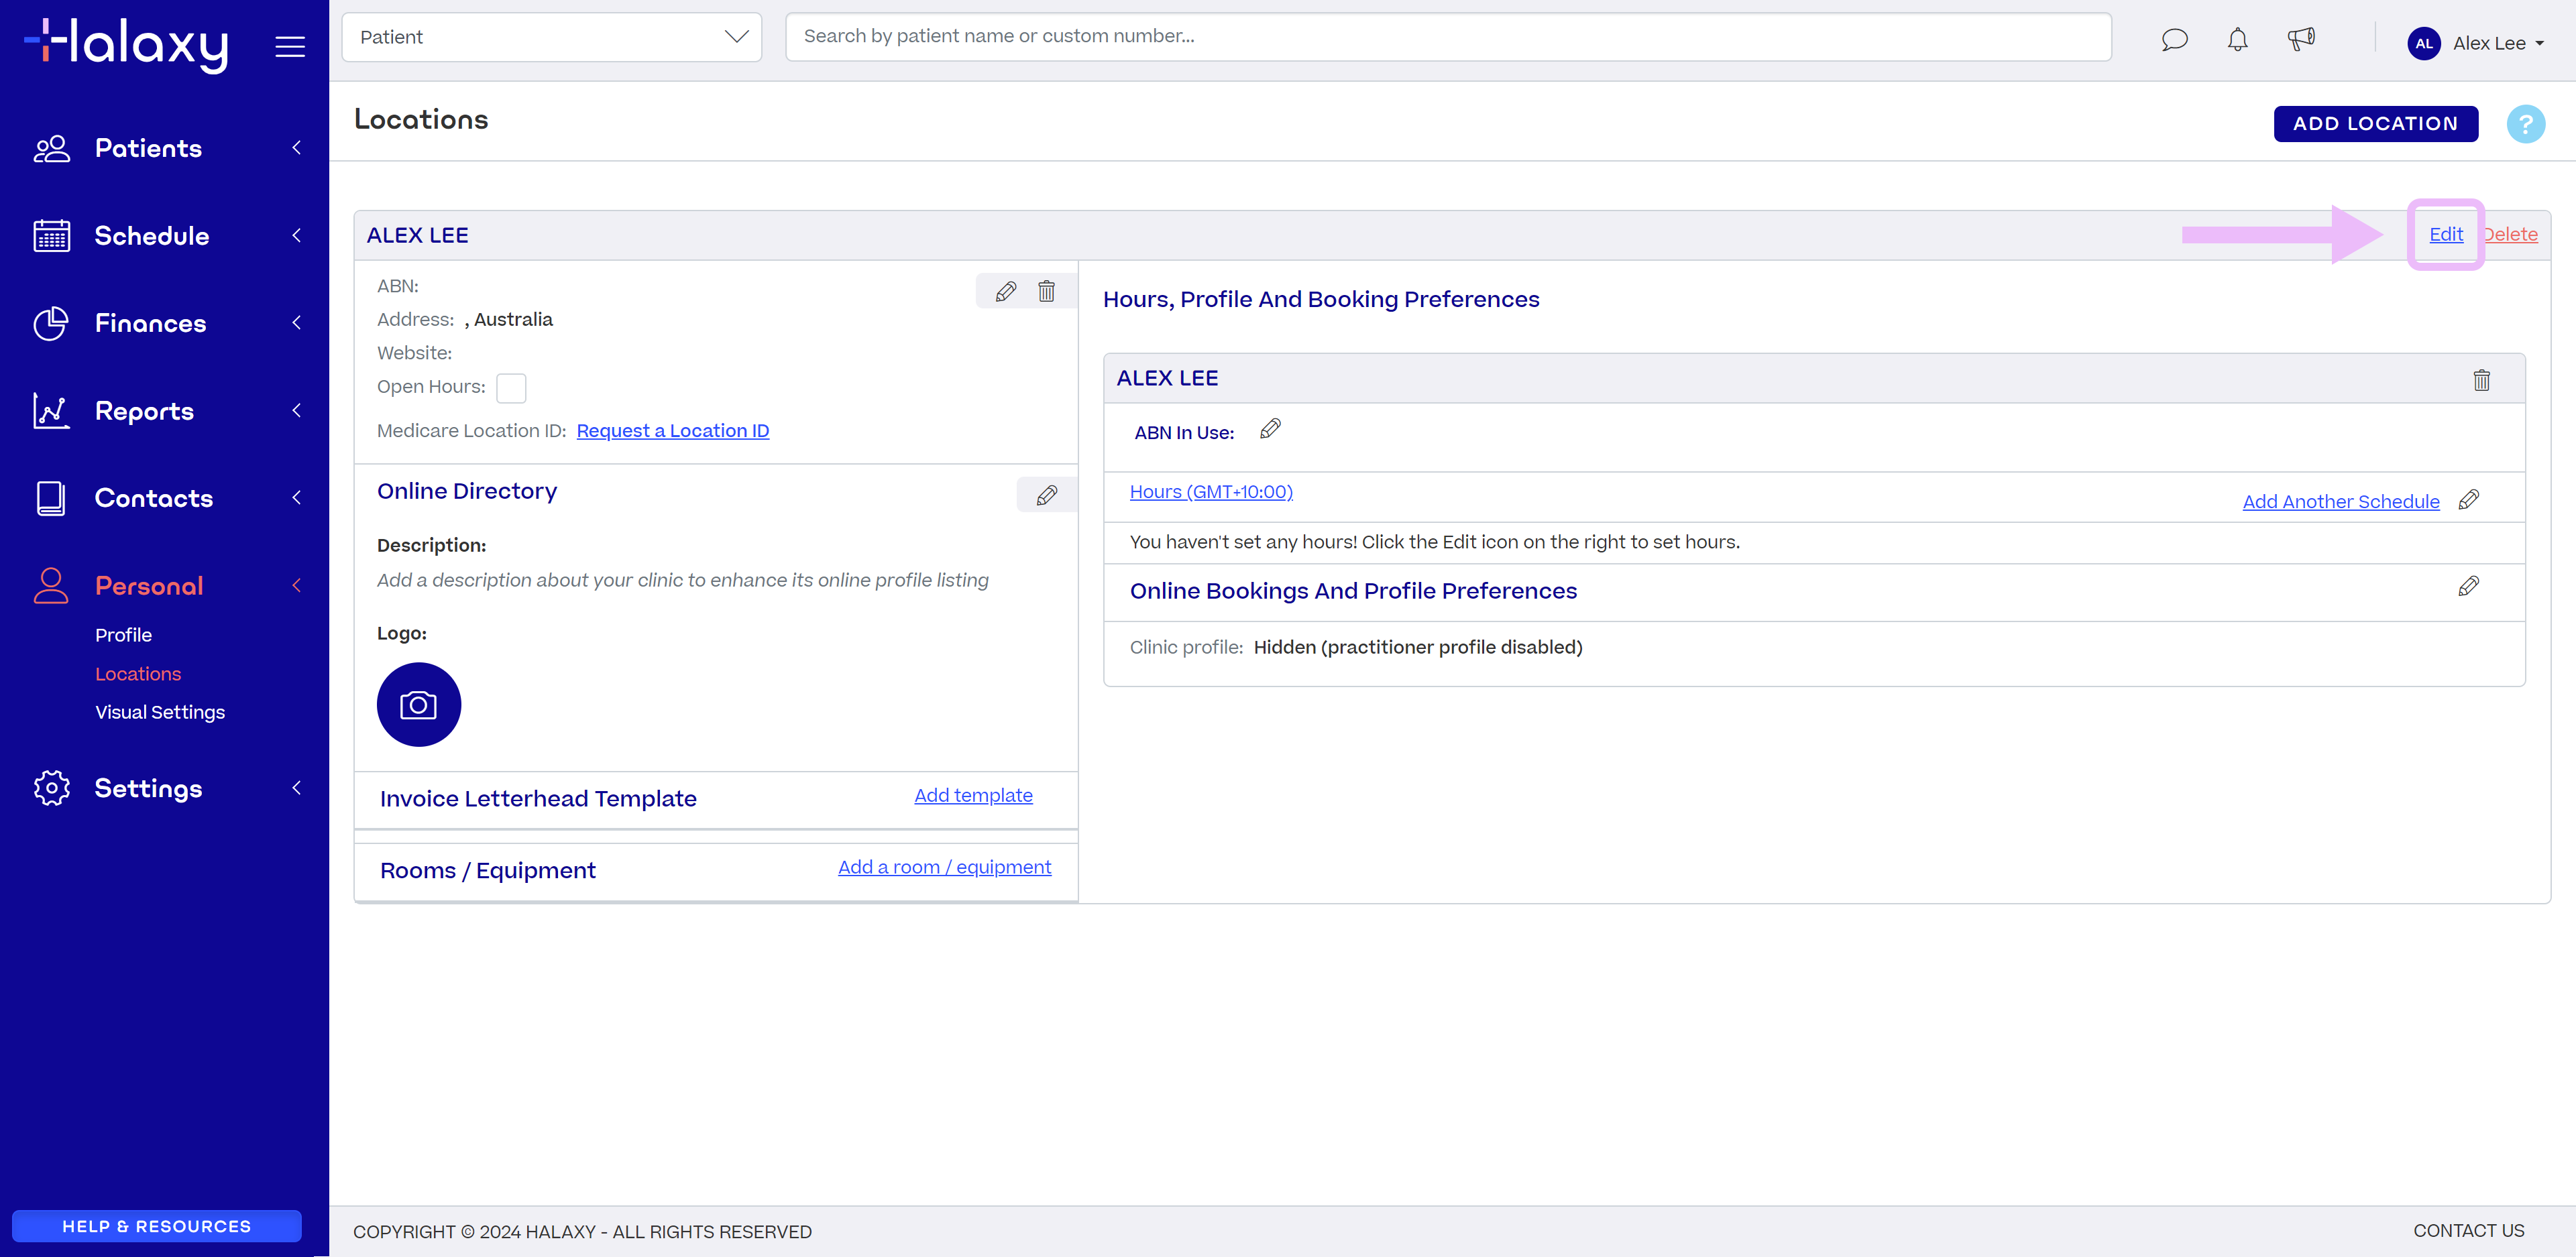Delete ALEX LEE practitioner trash icon
Viewport: 2576px width, 1257px height.
pos(2481,380)
